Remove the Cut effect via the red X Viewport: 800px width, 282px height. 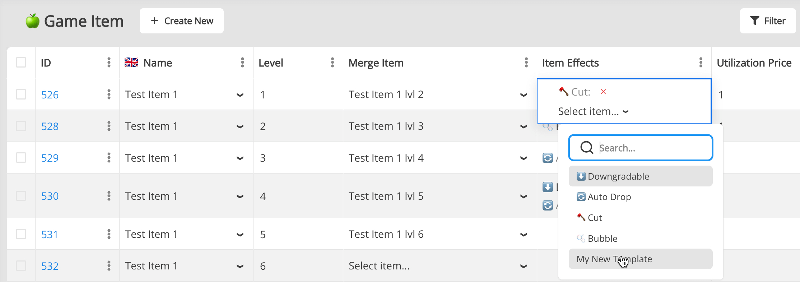[604, 92]
